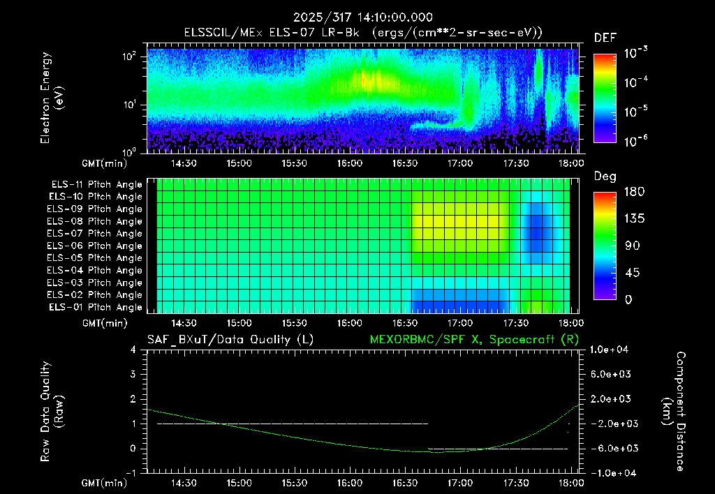The height and width of the screenshot is (494, 715).
Task: Click the 90 degree scale value
Action: coord(633,246)
